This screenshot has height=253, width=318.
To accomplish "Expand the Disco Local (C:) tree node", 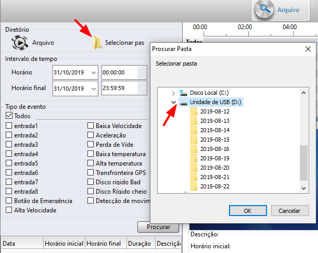I will [x=174, y=93].
